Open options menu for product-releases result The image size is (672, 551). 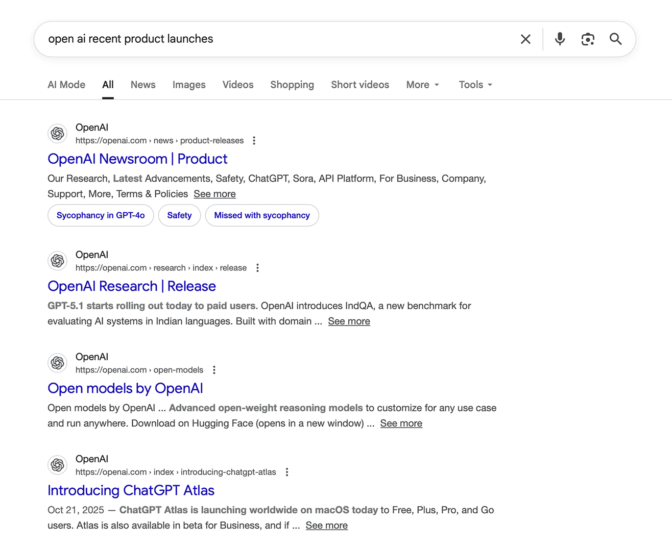click(x=254, y=141)
